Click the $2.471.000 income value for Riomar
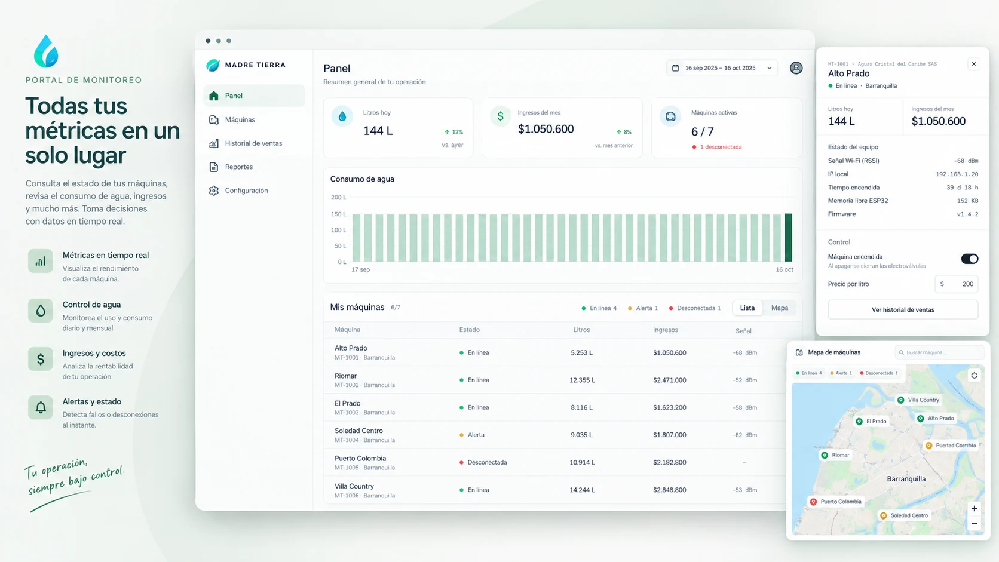Viewport: 999px width, 562px height. (670, 380)
